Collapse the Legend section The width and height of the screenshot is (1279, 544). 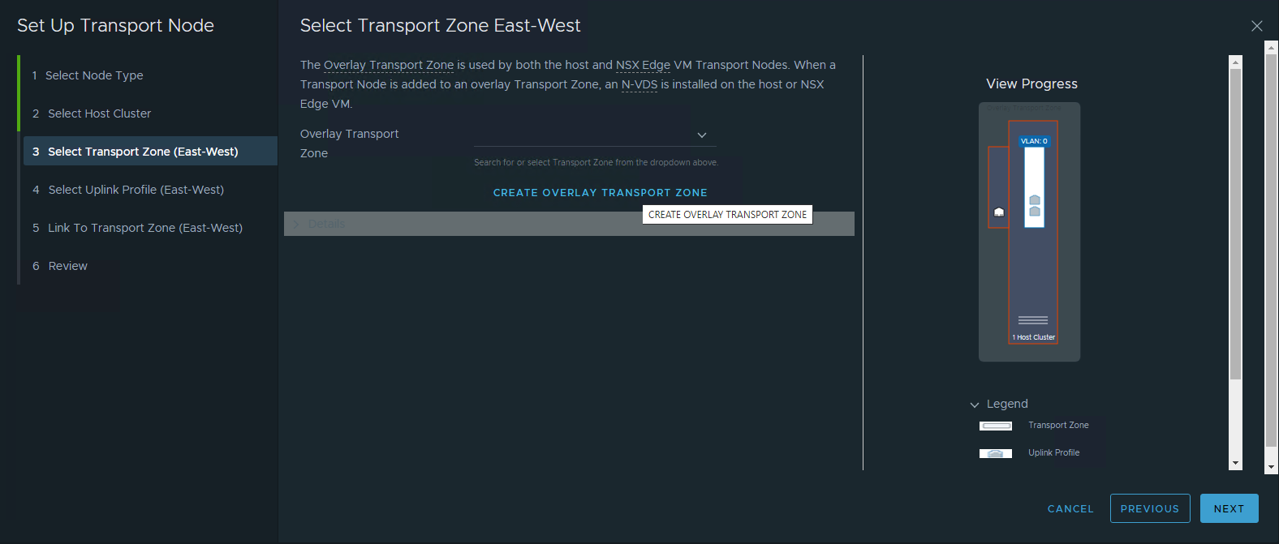point(975,405)
